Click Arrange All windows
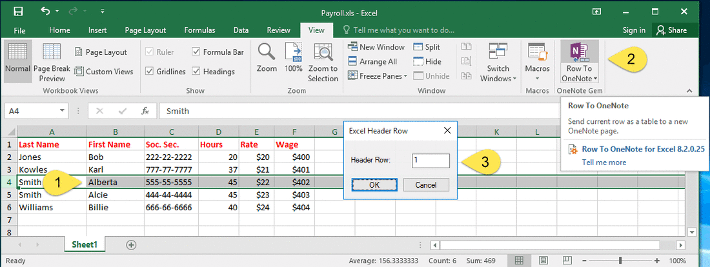The height and width of the screenshot is (267, 710). point(372,61)
